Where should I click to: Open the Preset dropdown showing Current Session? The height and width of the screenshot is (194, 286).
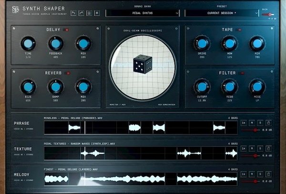point(222,13)
